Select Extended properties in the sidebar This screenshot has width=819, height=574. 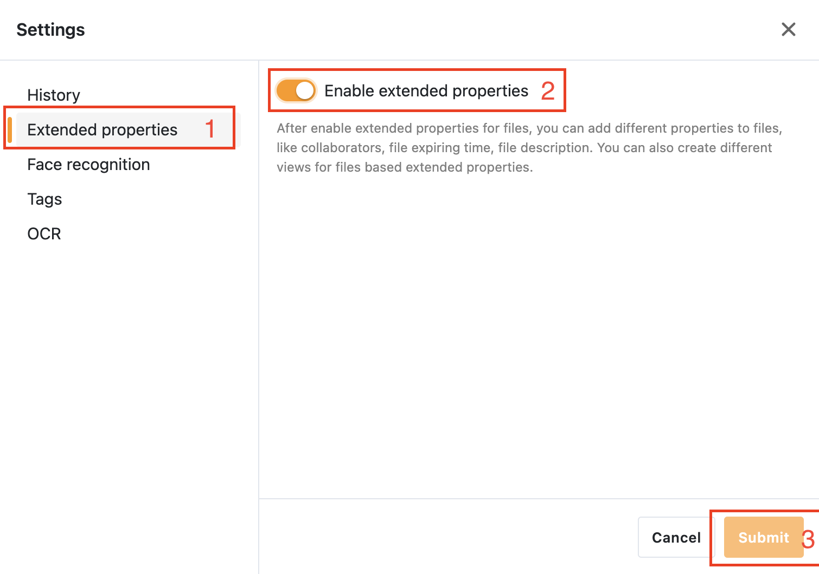(102, 130)
